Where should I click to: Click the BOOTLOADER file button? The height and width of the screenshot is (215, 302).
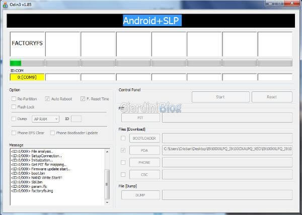[x=144, y=138]
